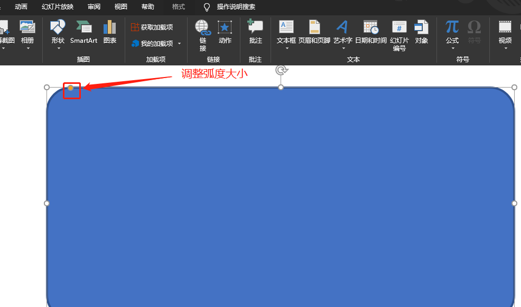Open the Animations (动画) tab

[x=21, y=7]
